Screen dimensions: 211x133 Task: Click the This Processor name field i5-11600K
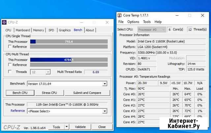point(67,104)
